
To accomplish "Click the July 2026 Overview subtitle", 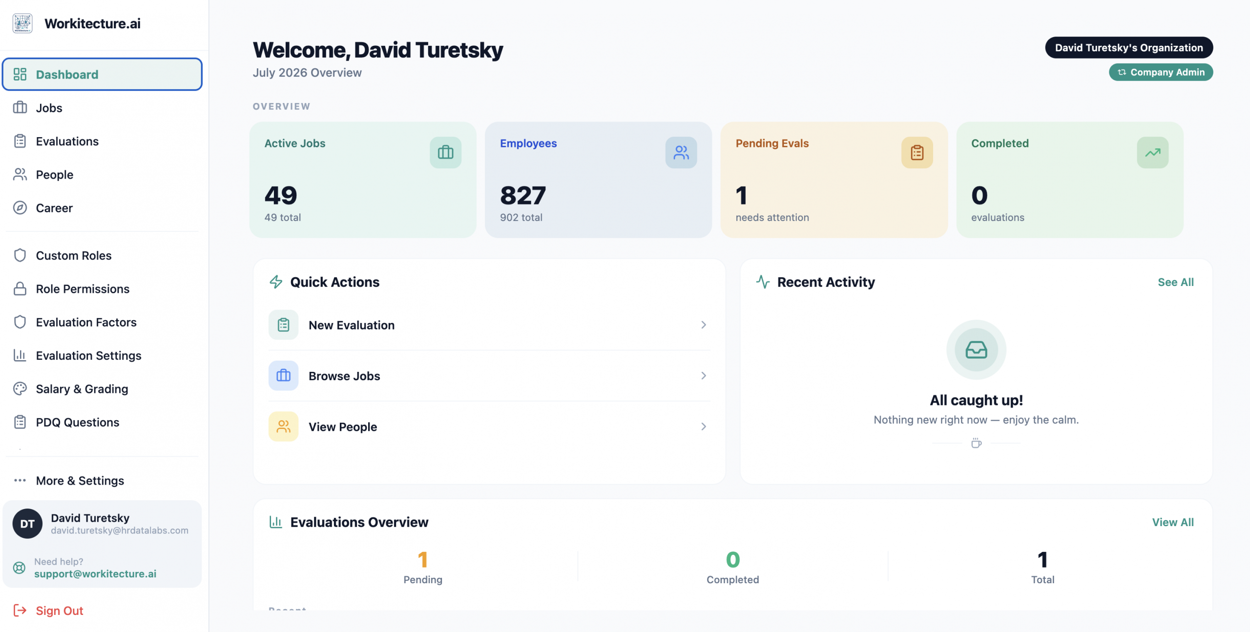I will [x=307, y=73].
